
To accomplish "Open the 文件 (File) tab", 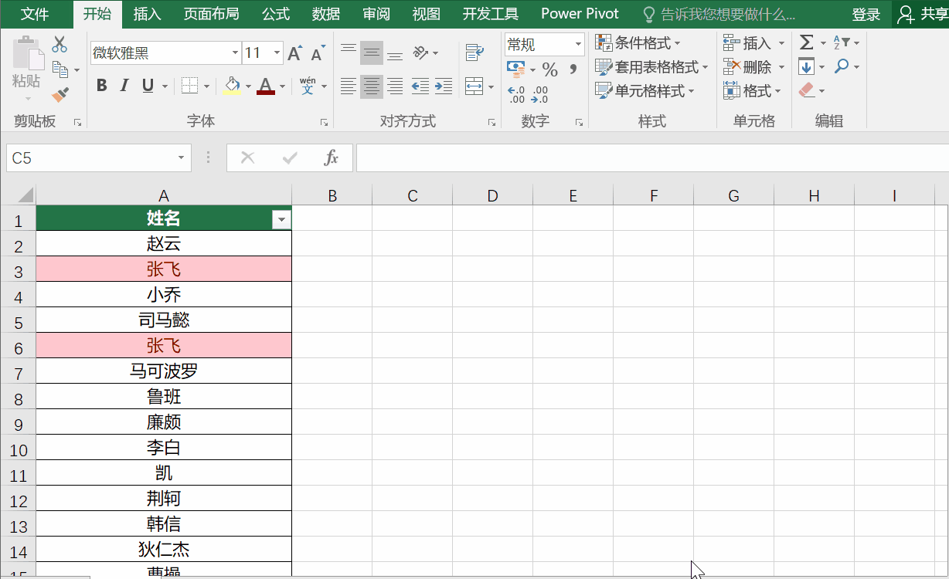I will pyautogui.click(x=35, y=14).
